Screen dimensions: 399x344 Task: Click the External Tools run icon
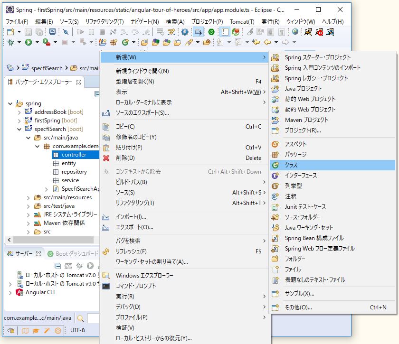47,42
